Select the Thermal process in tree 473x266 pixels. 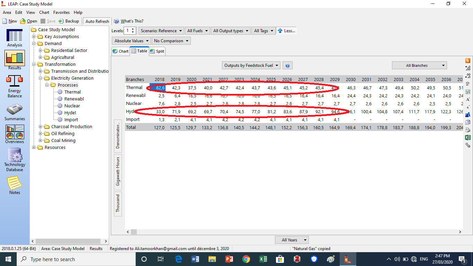click(72, 92)
